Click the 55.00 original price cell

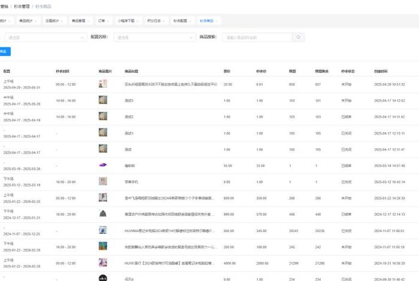(x=227, y=166)
